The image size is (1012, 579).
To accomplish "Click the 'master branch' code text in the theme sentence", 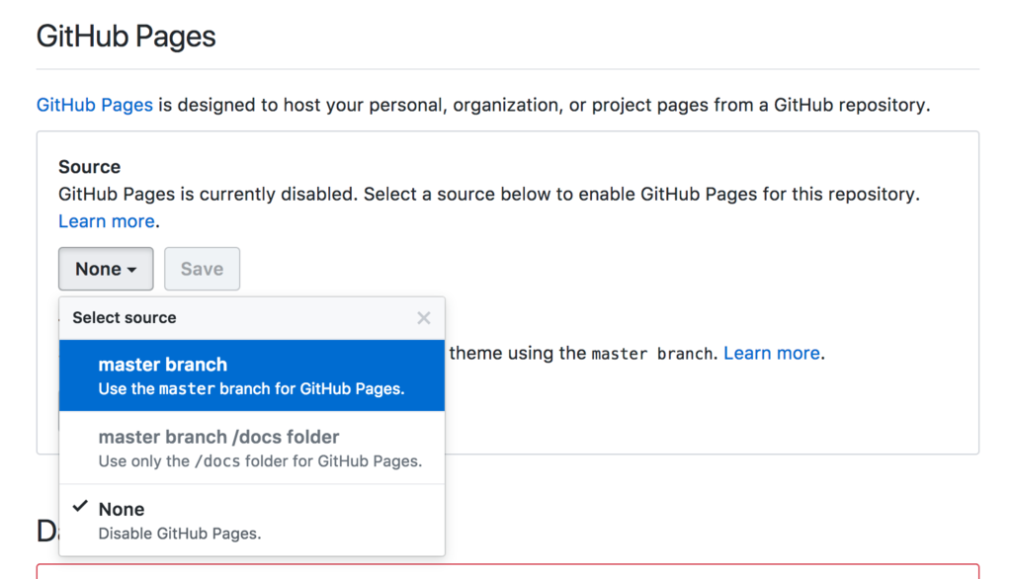I will tap(651, 354).
